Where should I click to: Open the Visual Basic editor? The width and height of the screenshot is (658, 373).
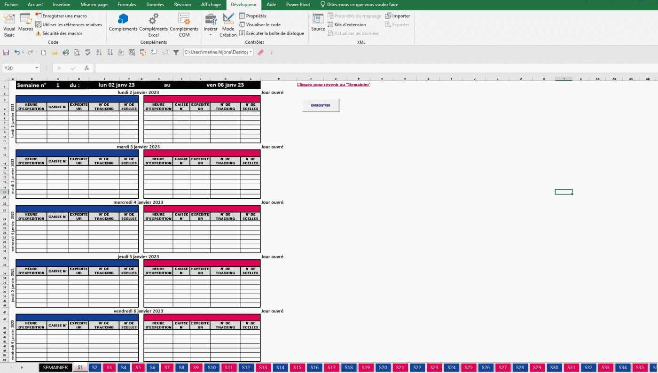[9, 25]
